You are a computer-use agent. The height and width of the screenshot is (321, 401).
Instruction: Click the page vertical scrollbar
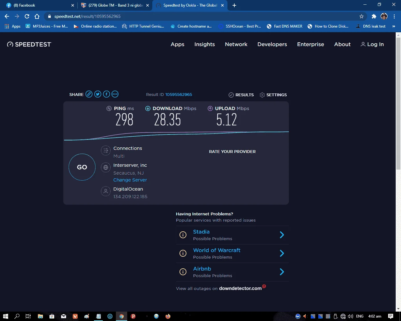click(x=398, y=103)
